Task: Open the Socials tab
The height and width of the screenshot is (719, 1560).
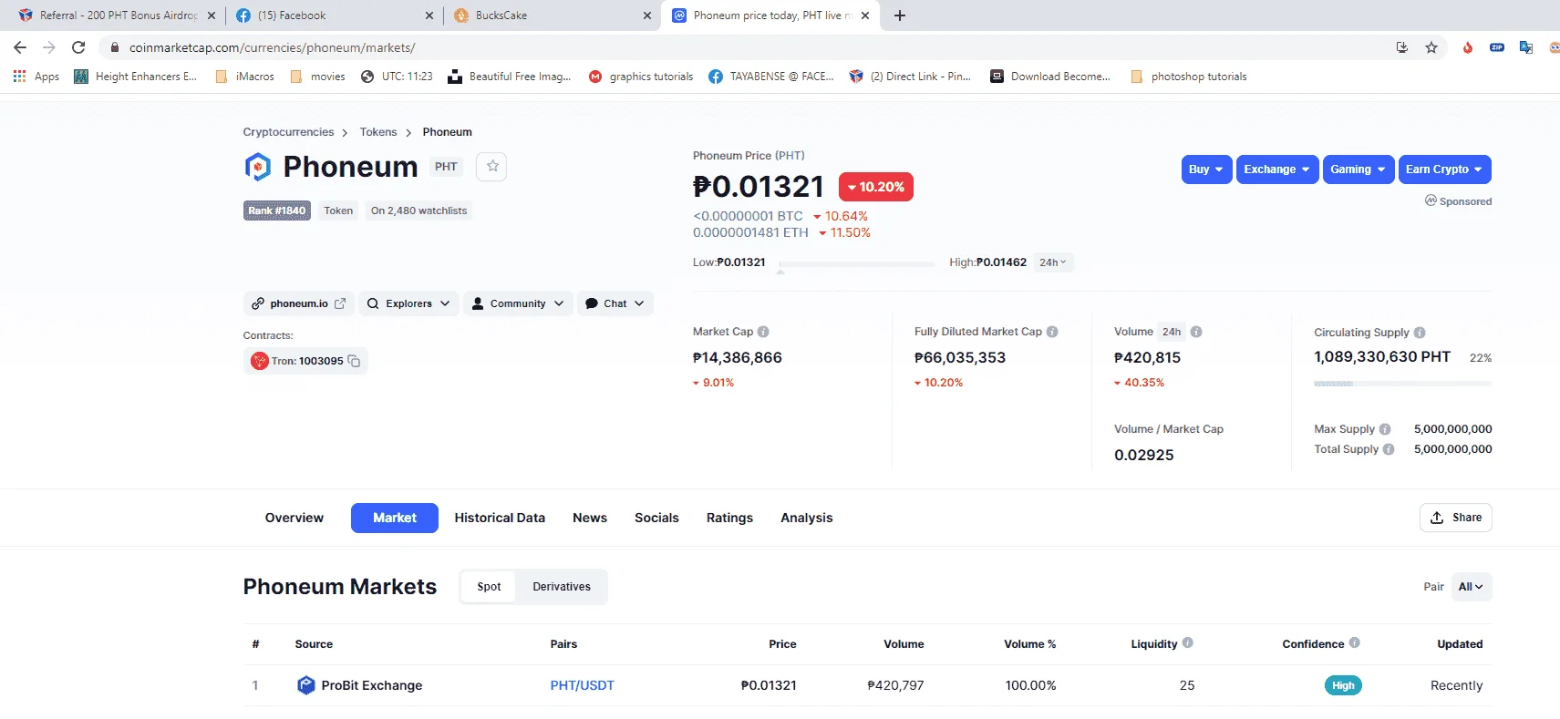Action: (656, 518)
